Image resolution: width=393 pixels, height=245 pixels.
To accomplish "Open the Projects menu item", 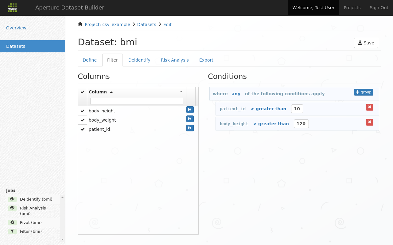I will click(x=352, y=8).
